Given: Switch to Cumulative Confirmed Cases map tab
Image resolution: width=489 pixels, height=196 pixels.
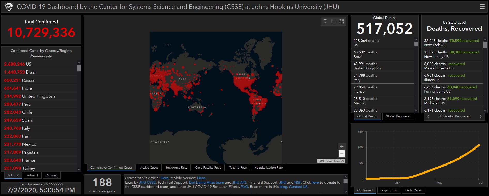Looking at the screenshot, I should coord(111,168).
